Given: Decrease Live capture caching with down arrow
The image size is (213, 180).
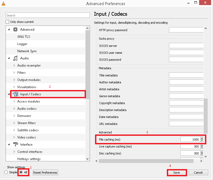Looking at the screenshot, I should [x=202, y=148].
